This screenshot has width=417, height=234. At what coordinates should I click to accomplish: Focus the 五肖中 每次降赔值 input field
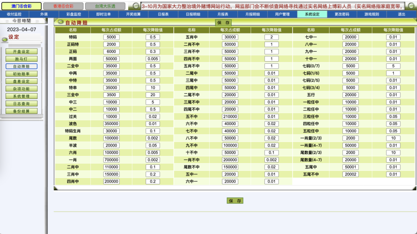click(271, 37)
